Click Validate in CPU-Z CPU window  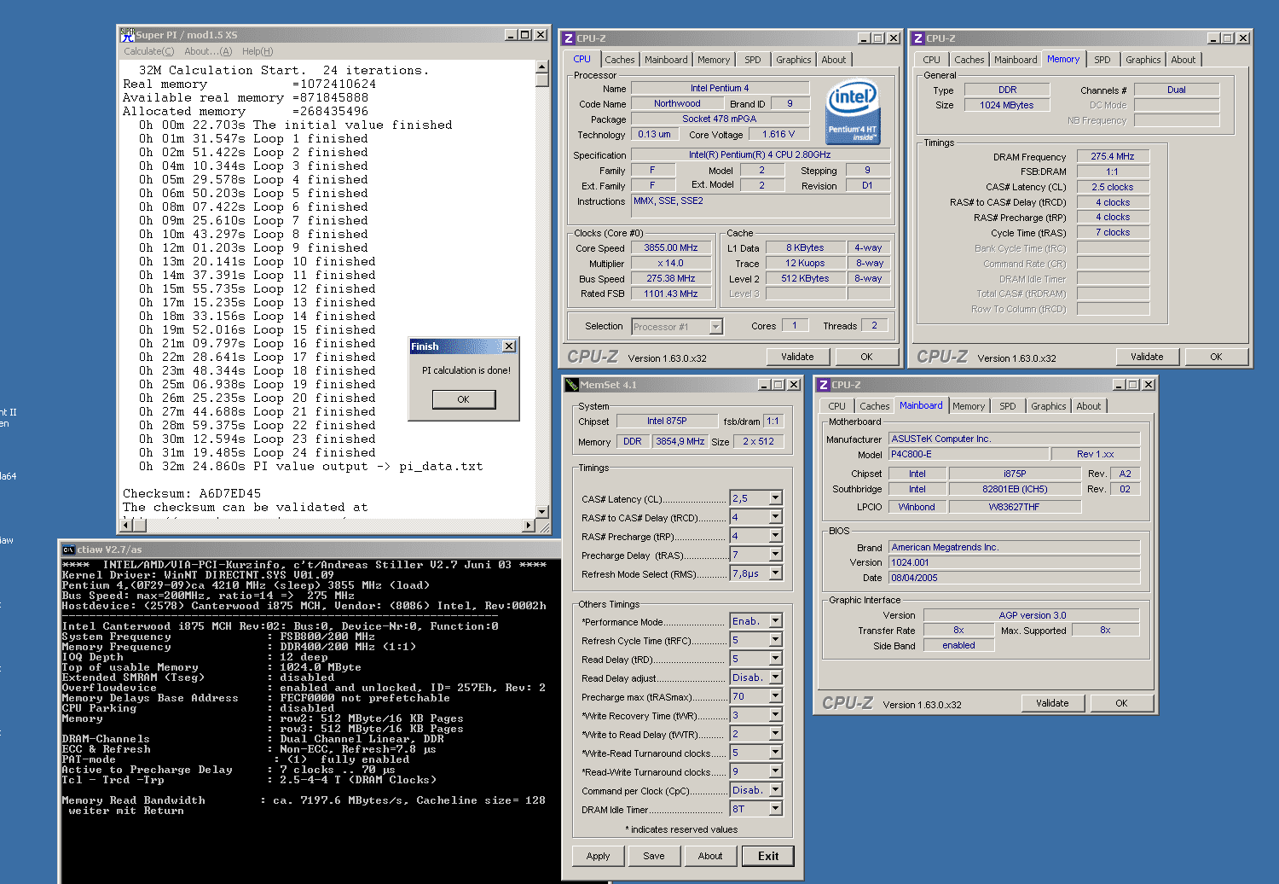(x=797, y=357)
